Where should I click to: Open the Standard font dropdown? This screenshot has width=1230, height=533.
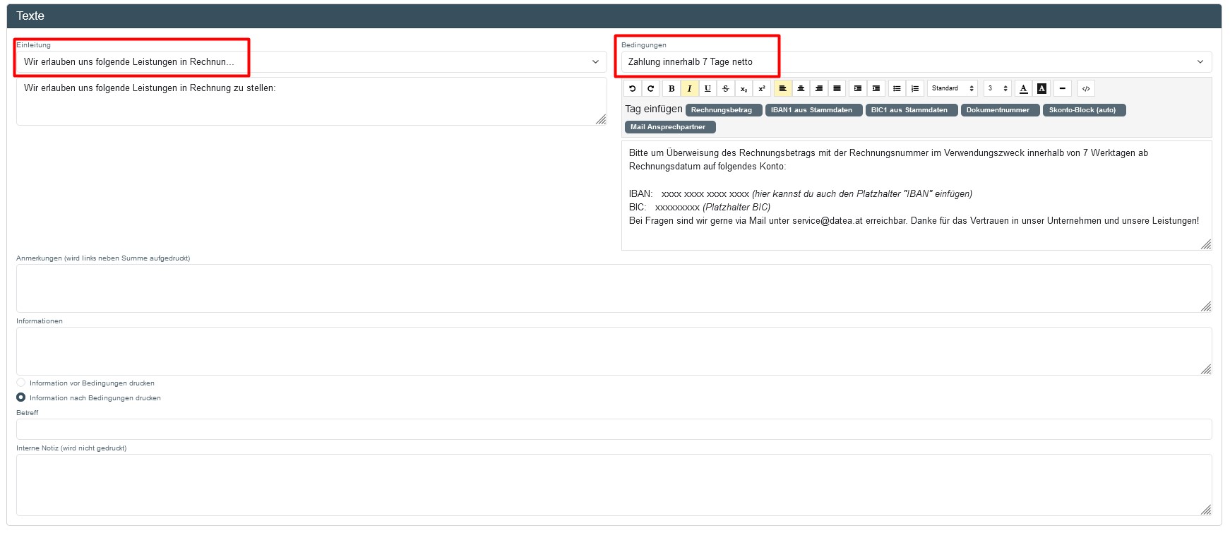952,88
